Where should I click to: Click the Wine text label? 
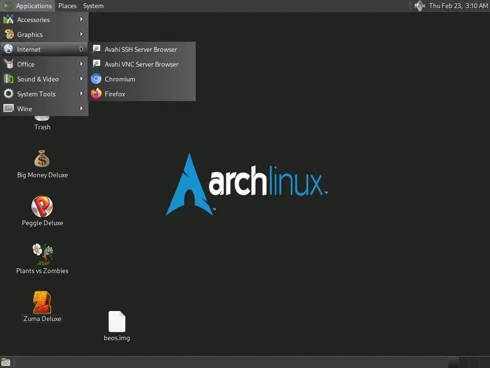pyautogui.click(x=25, y=109)
